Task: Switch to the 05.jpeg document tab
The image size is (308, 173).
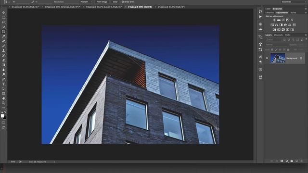Action: pyautogui.click(x=171, y=7)
